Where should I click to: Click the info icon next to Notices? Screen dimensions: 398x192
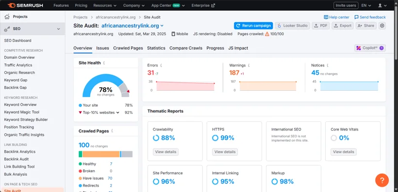pos(328,65)
